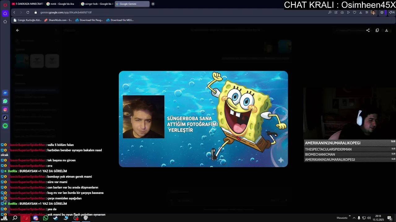Click the generated SpongeBob image preview
The width and height of the screenshot is (396, 222).
pos(203,119)
